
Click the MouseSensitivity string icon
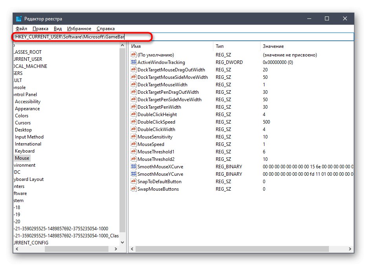tap(134, 137)
